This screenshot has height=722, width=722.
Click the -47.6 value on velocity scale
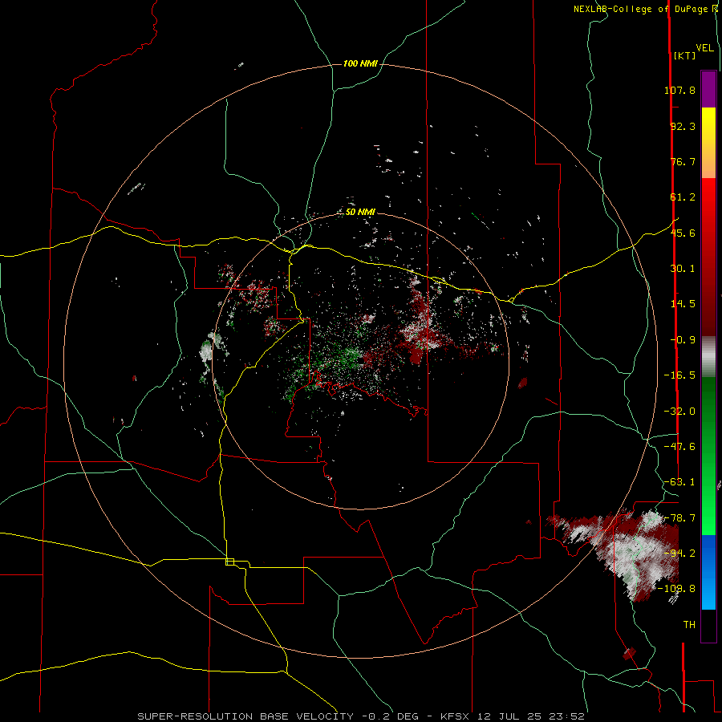(x=679, y=447)
